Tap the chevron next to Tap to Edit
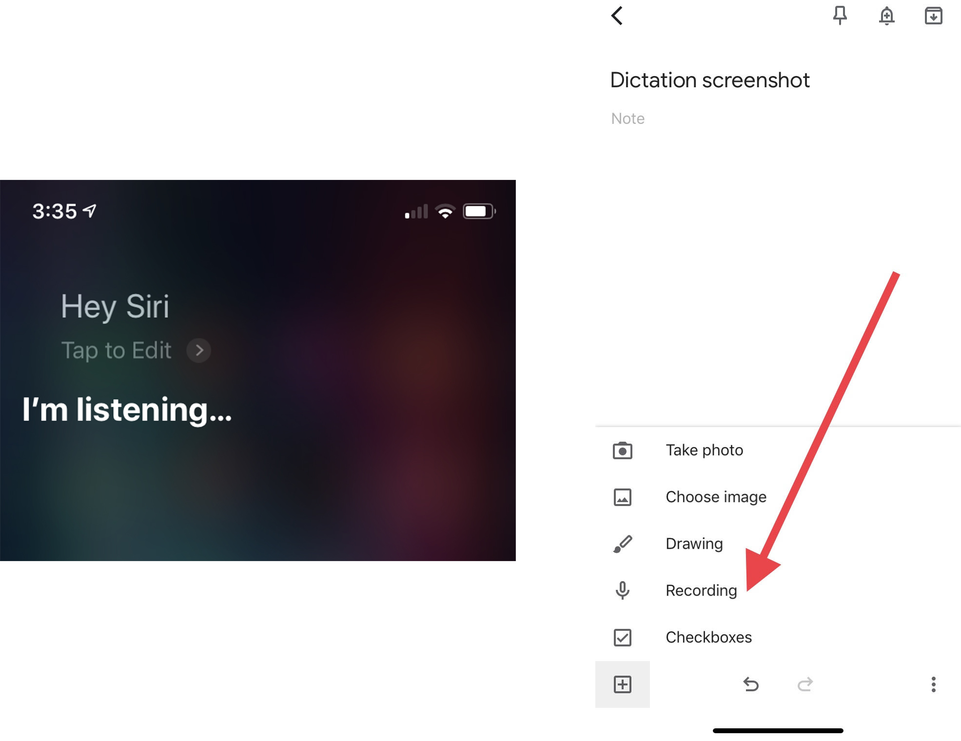The height and width of the screenshot is (741, 961). click(x=199, y=350)
